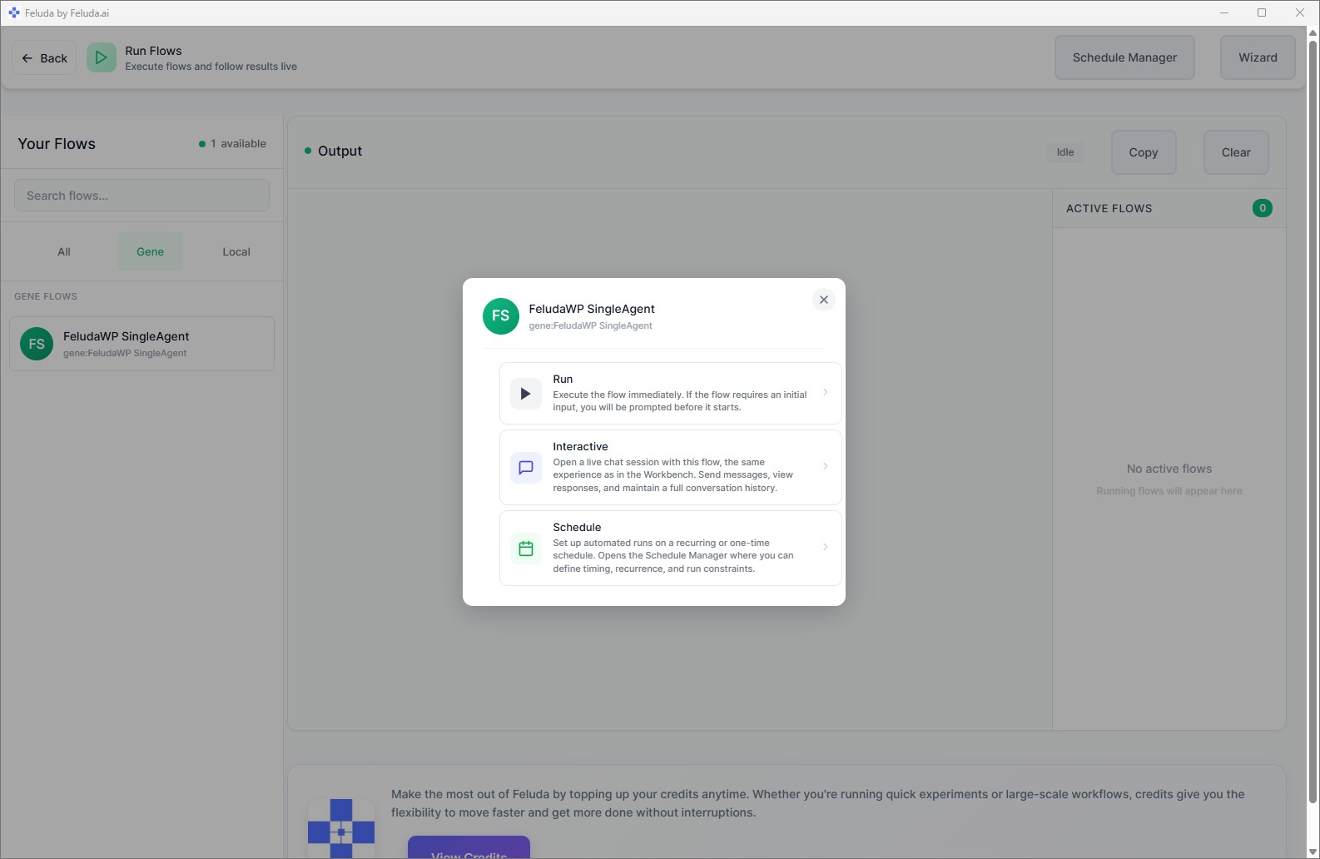Expand the Interactive option chevron

tap(825, 467)
